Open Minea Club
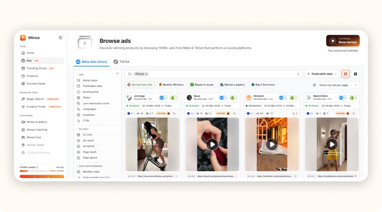The height and width of the screenshot is (212, 382). [42, 137]
